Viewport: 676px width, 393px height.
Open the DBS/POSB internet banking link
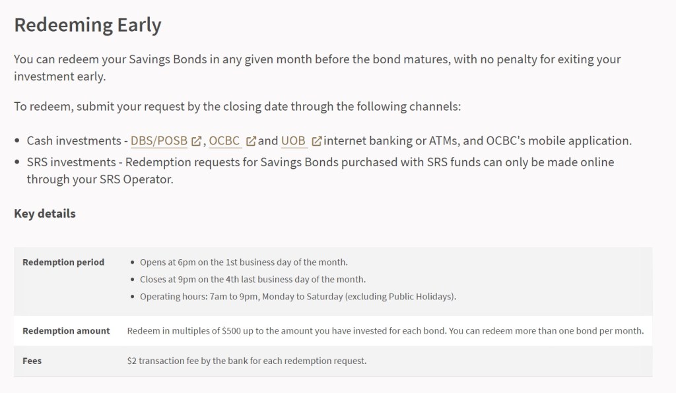pos(159,140)
